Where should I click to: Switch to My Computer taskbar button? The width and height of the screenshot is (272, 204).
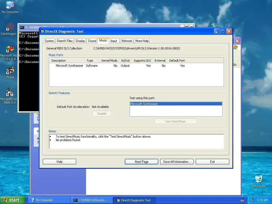(49, 200)
